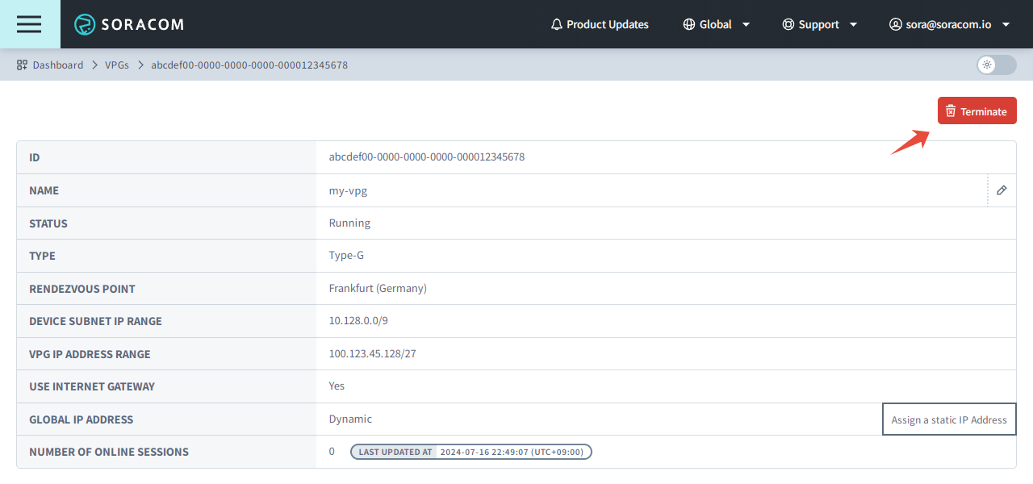Edit VPG name with pencil icon
This screenshot has height=484, width=1033.
click(1002, 190)
